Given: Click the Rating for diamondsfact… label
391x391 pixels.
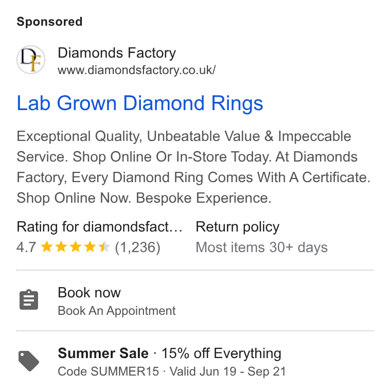Looking at the screenshot, I should [x=99, y=227].
